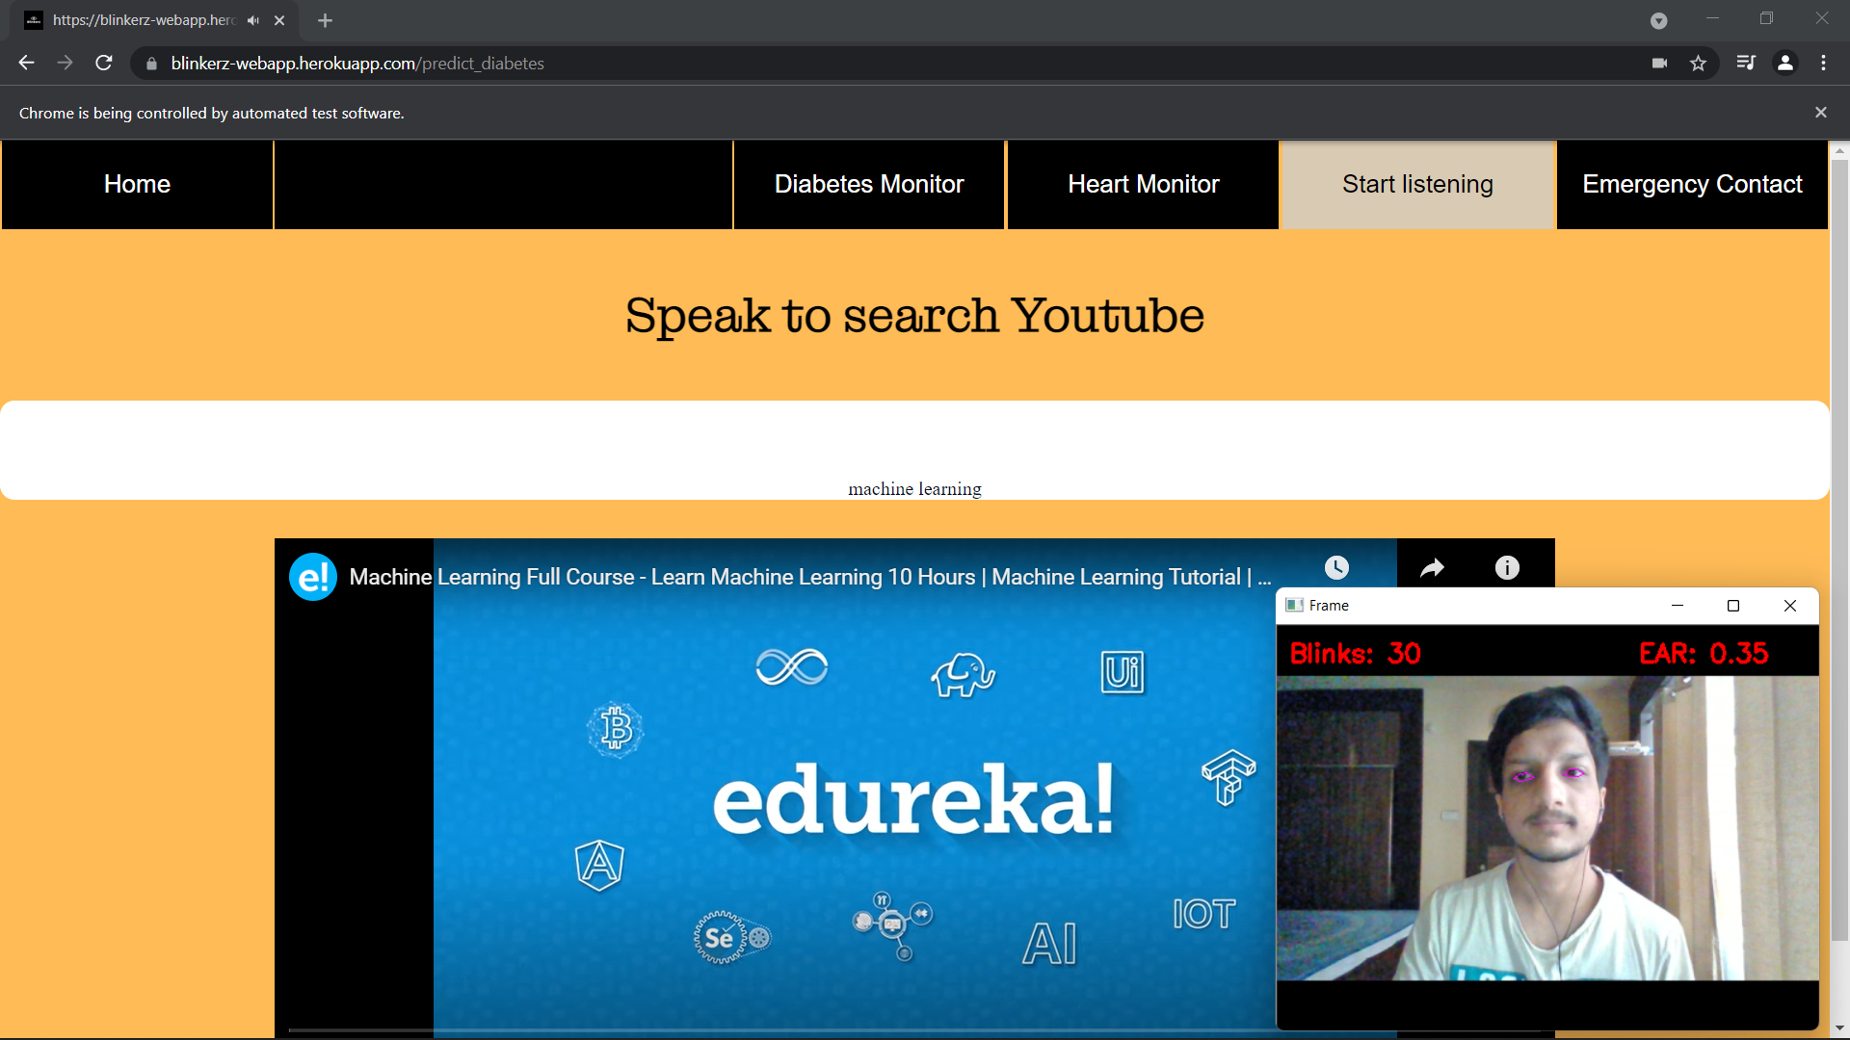Open the Emergency Contact link
Image resolution: width=1850 pixels, height=1040 pixels.
(x=1692, y=184)
